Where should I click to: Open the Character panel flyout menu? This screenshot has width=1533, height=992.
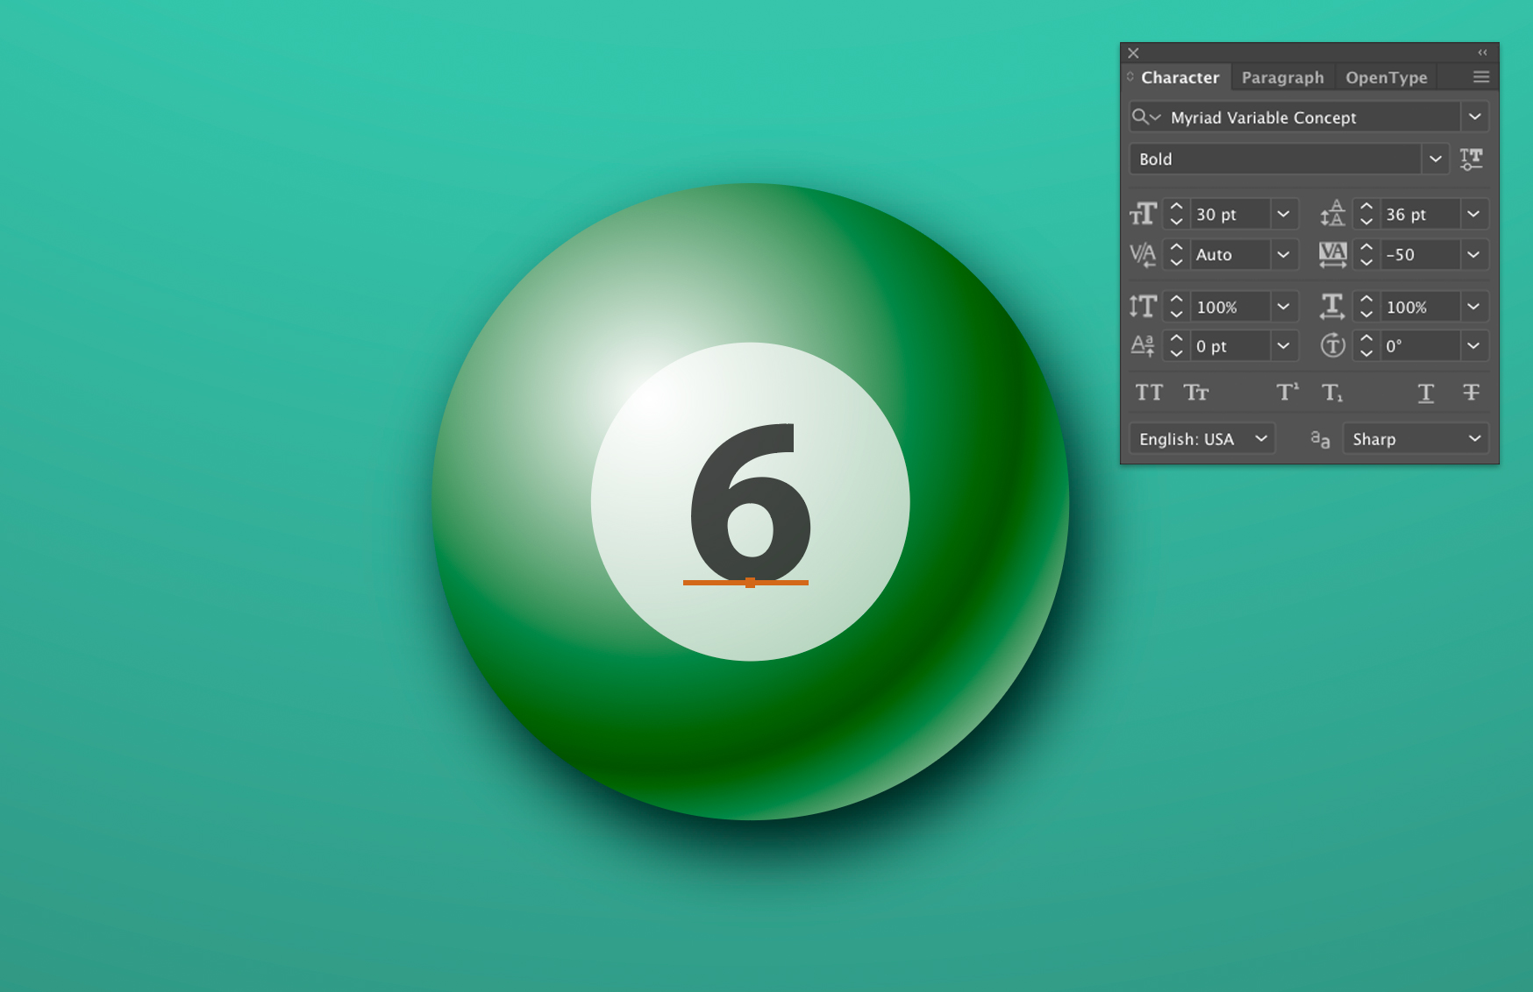pos(1479,77)
